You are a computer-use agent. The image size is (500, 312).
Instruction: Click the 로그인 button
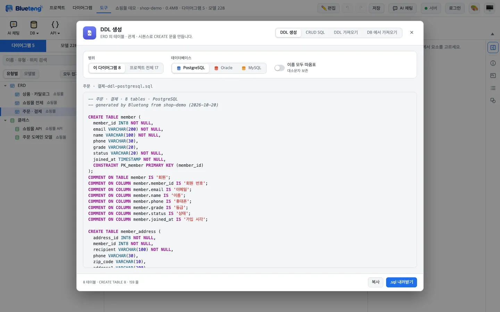tap(455, 8)
